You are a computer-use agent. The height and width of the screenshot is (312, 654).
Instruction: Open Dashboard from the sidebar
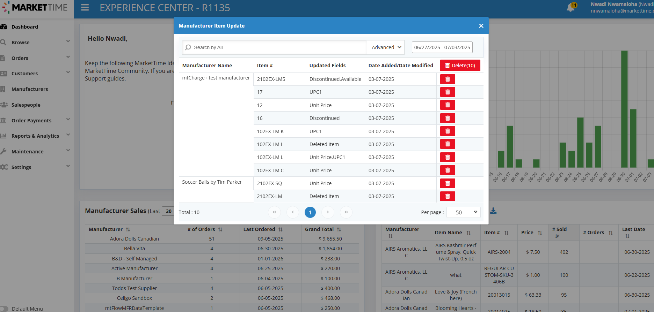(x=24, y=27)
